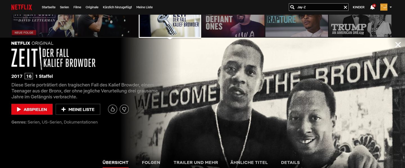Open the Serien menu item

64,7
